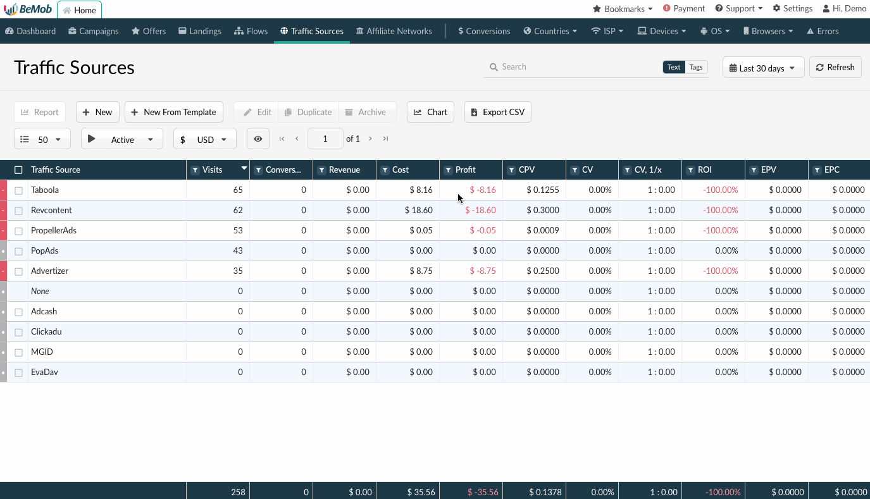The height and width of the screenshot is (499, 870).
Task: Click the filter icon in Cost column header
Action: pos(385,170)
